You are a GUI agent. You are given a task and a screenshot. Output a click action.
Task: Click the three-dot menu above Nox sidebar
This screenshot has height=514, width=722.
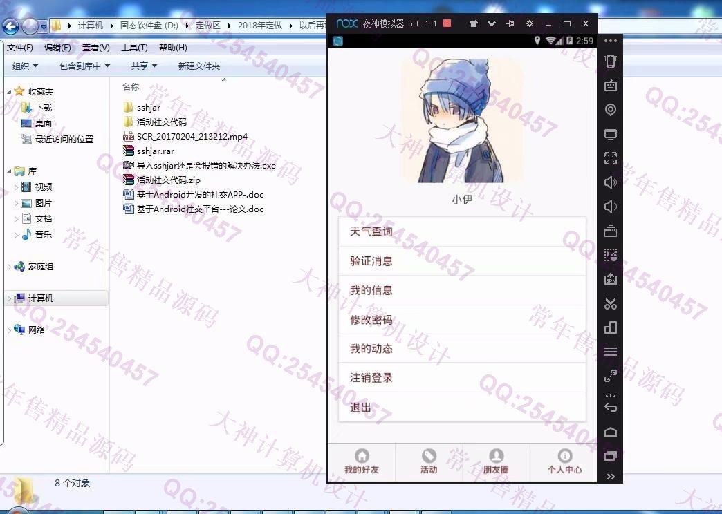(x=611, y=41)
